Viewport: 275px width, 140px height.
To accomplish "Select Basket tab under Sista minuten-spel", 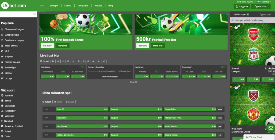I will click(x=70, y=102).
